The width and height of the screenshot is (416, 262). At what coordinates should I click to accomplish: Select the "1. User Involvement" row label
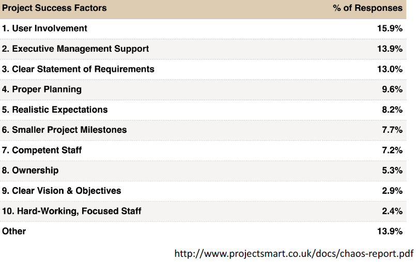[44, 28]
